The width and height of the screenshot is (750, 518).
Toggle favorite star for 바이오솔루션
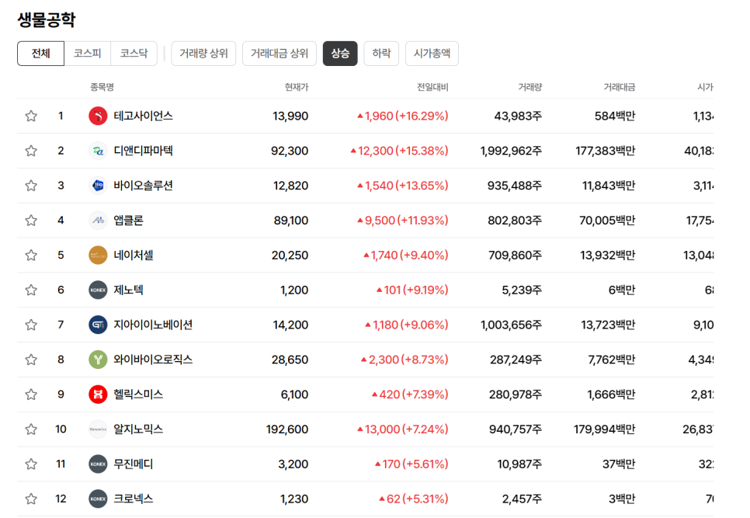coord(31,186)
